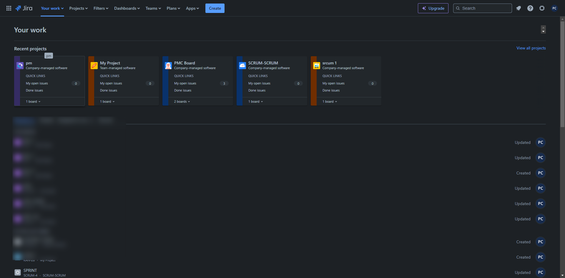Open the Plans menu

173,8
